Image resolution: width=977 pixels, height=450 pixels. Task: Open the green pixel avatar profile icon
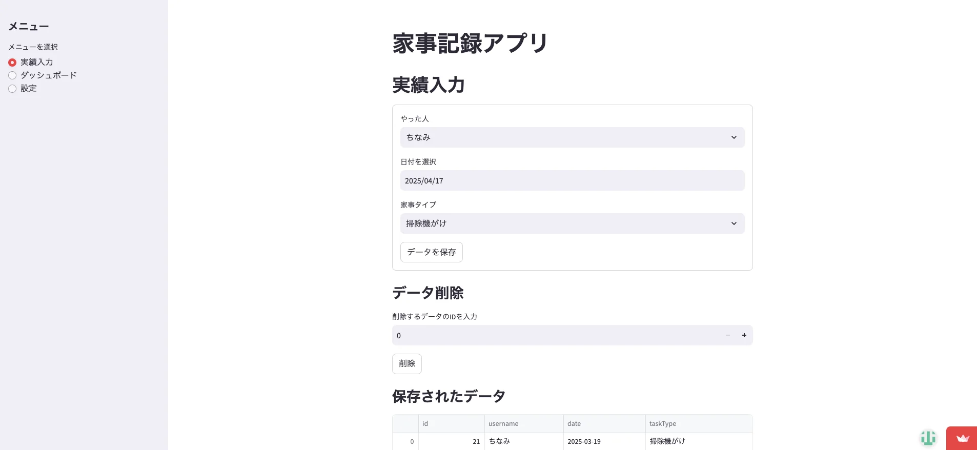pyautogui.click(x=928, y=438)
